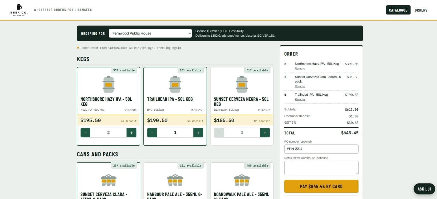Click the 201 available stock badge

191,70
